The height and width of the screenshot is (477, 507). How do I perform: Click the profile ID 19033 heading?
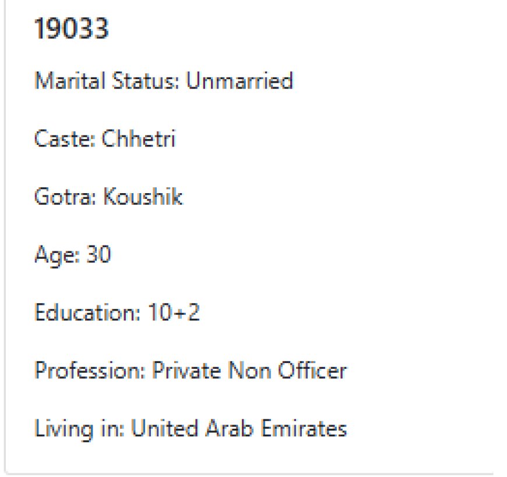[72, 29]
